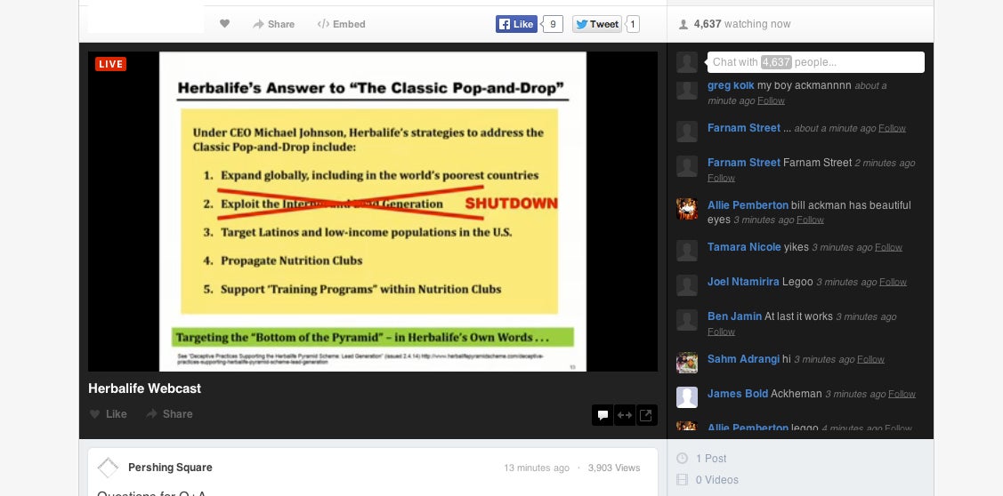Open greg kolk's profile from the chat
Viewport: 1003px width, 496px height.
(x=732, y=85)
